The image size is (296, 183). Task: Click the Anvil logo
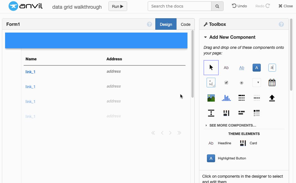(25, 6)
